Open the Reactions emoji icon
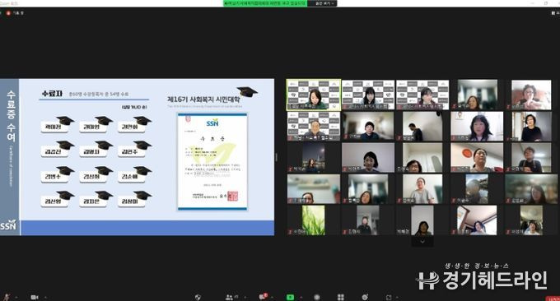Viewport: 560px width, 301px height. coord(365,297)
